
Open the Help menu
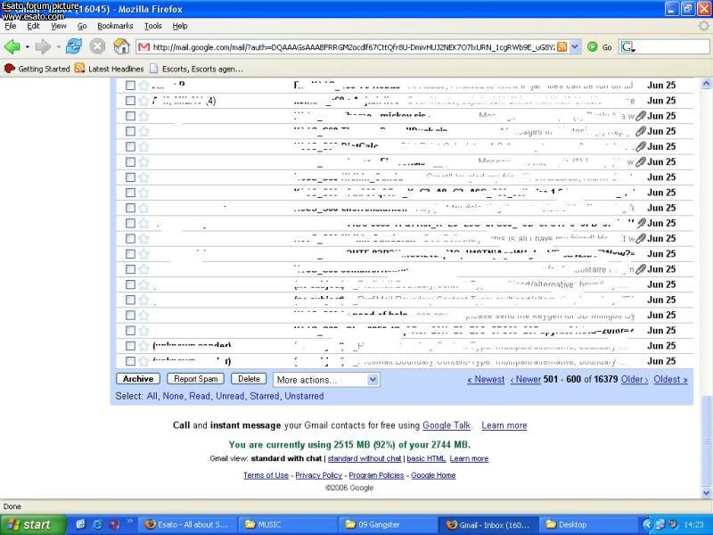point(180,26)
